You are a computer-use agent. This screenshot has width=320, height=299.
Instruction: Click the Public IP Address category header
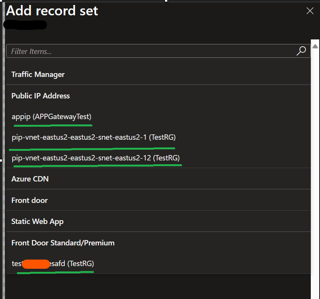(40, 96)
